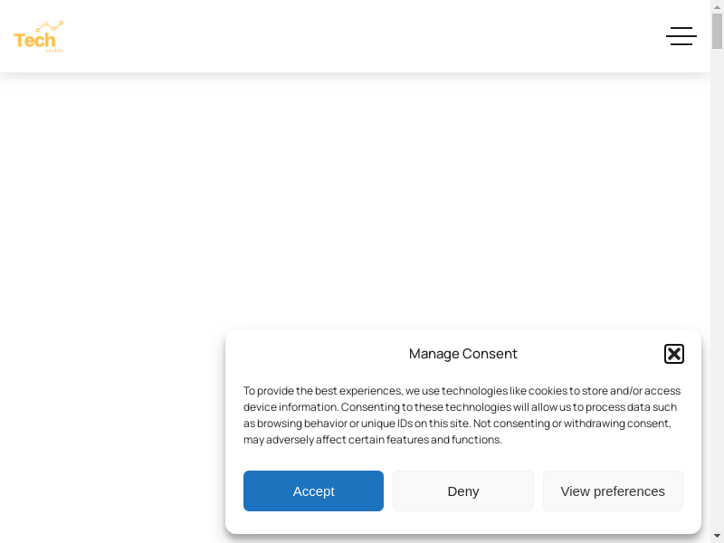This screenshot has width=724, height=543.
Task: Accept cookies in the consent dialog
Action: click(x=313, y=491)
